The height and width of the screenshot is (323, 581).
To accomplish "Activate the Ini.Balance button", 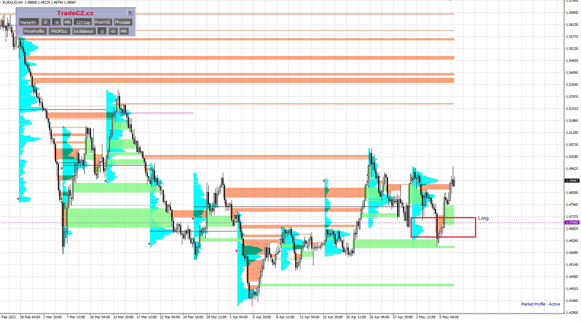I will click(x=83, y=32).
